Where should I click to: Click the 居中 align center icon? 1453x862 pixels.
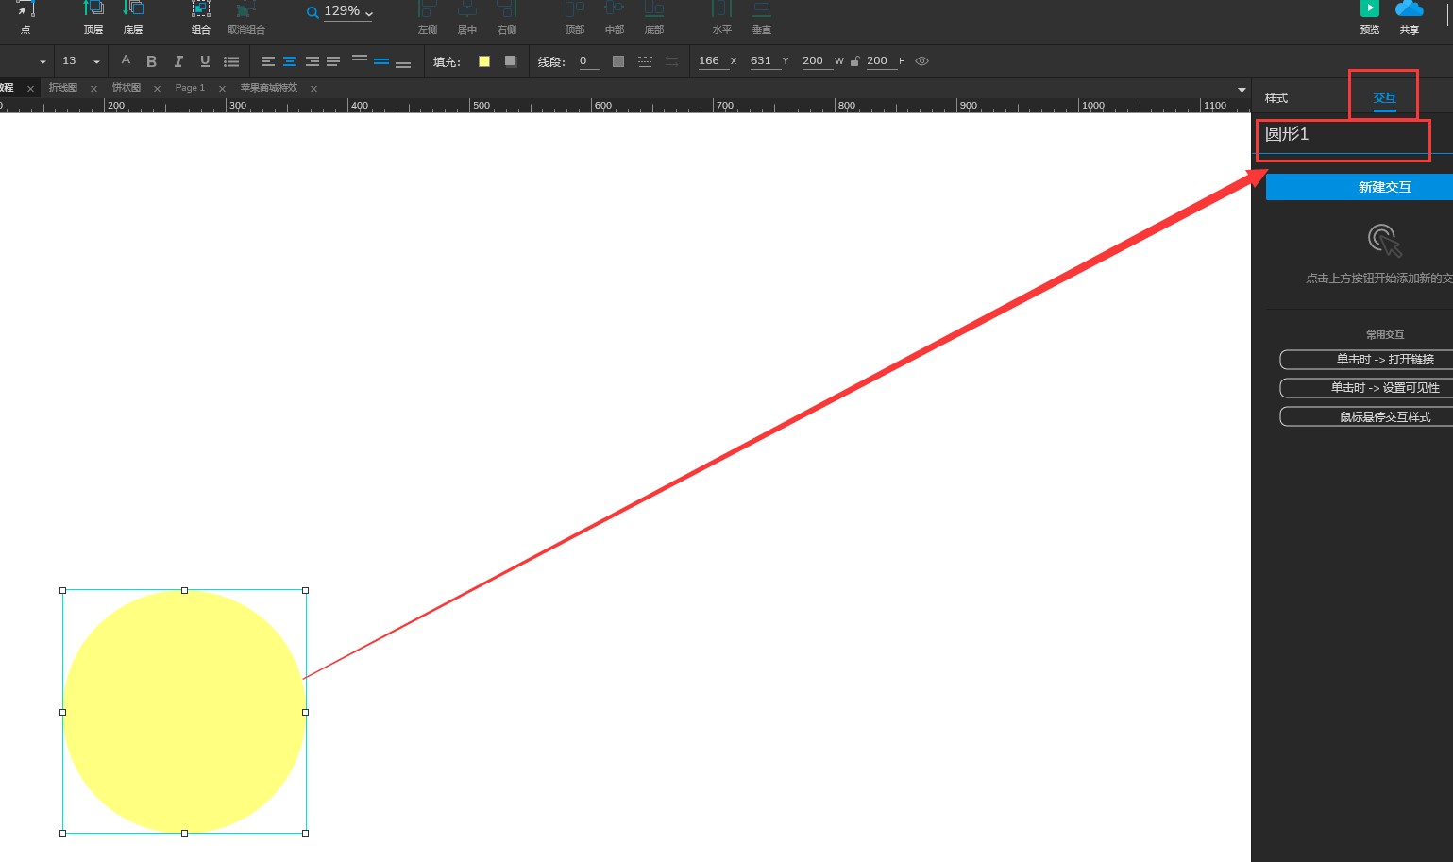467,8
